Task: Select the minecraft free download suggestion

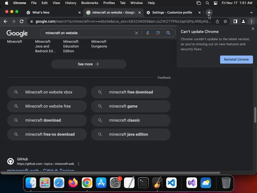Action: 131,92
